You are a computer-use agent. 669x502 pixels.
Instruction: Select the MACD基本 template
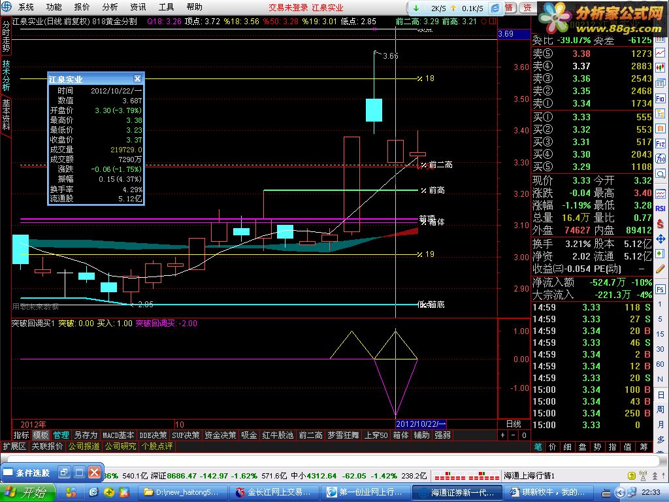pyautogui.click(x=118, y=435)
